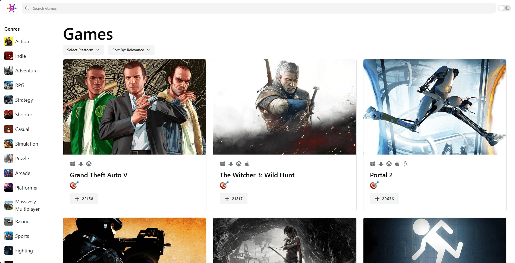Viewport: 515px width, 263px height.
Task: Click the Shooter genre thumbnail icon
Action: pos(9,115)
